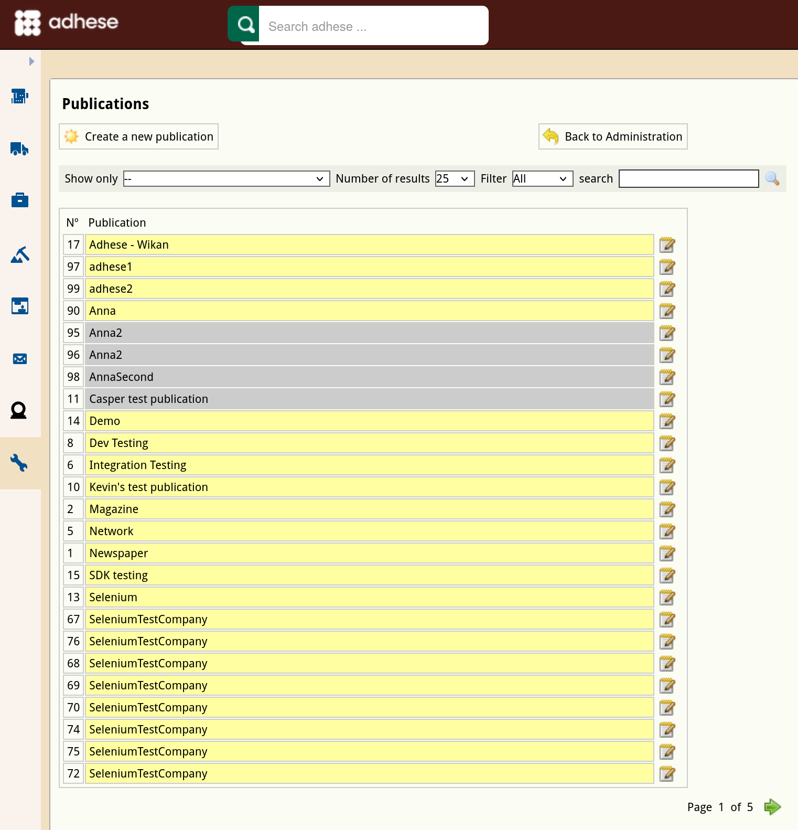Click the publications search text box
Viewport: 798px width, 830px height.
click(x=688, y=178)
